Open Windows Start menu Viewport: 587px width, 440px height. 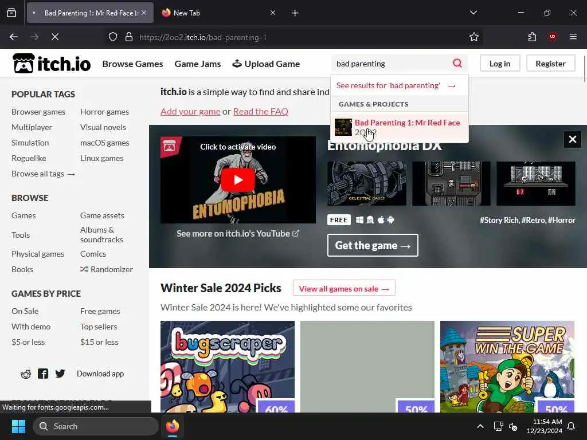click(18, 426)
